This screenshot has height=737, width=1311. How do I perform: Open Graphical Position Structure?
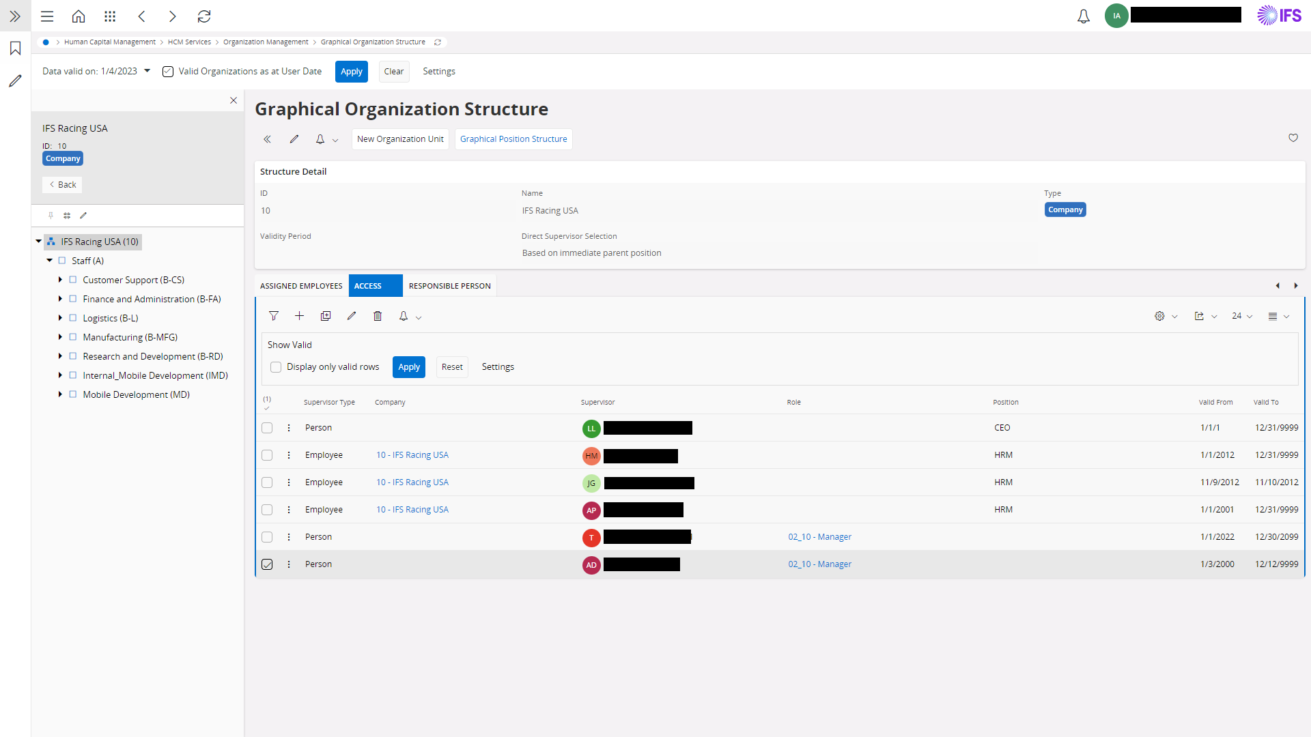[x=513, y=139]
